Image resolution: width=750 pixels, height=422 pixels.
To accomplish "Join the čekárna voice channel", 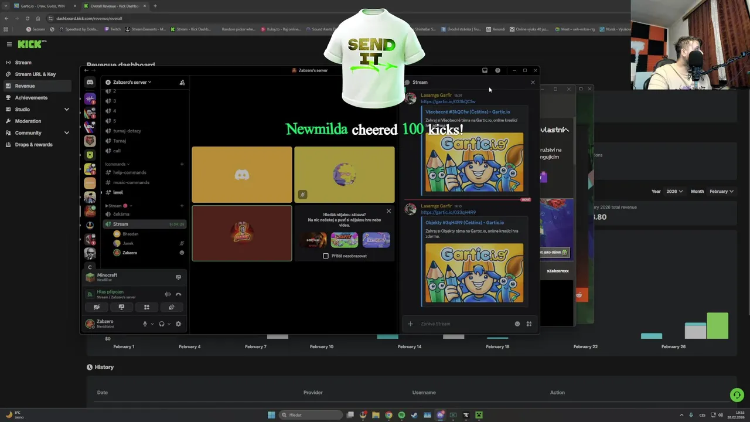I will point(144,214).
